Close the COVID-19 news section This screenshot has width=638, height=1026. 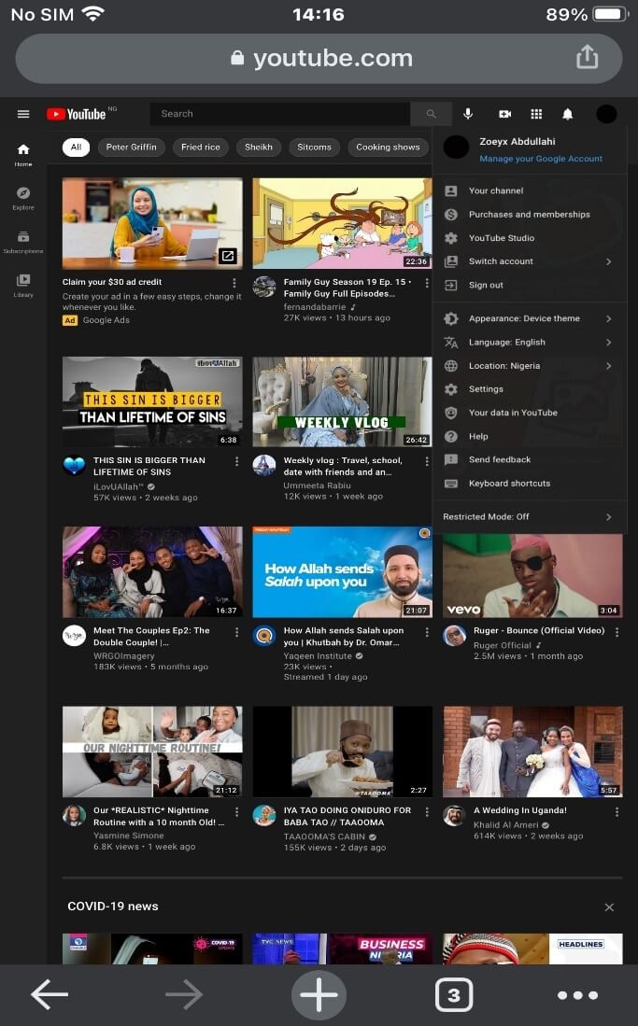click(x=609, y=907)
